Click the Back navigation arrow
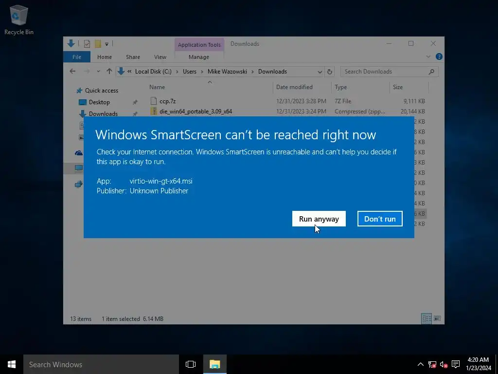This screenshot has height=374, width=498. pos(72,71)
